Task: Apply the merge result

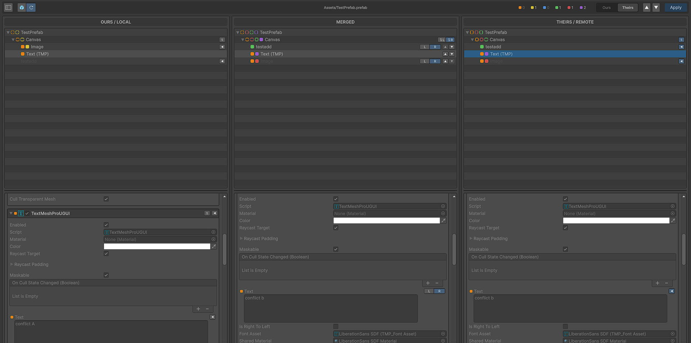Action: click(676, 8)
